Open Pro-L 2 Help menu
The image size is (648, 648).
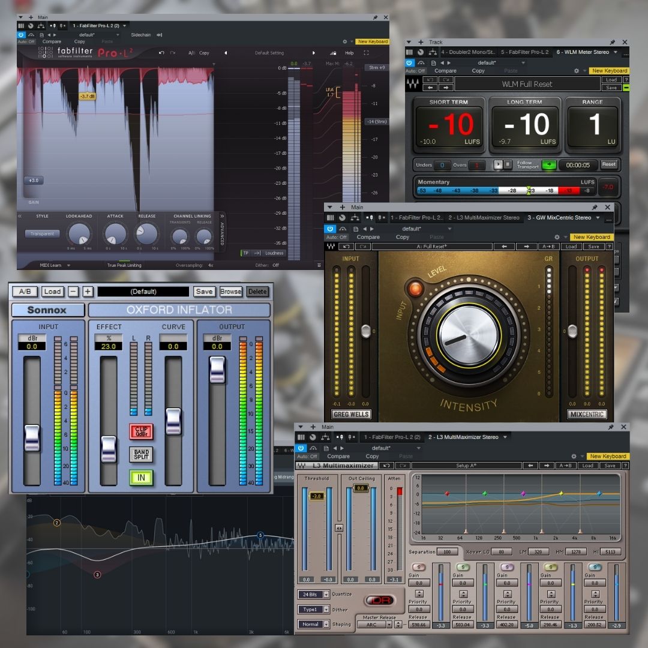[349, 53]
